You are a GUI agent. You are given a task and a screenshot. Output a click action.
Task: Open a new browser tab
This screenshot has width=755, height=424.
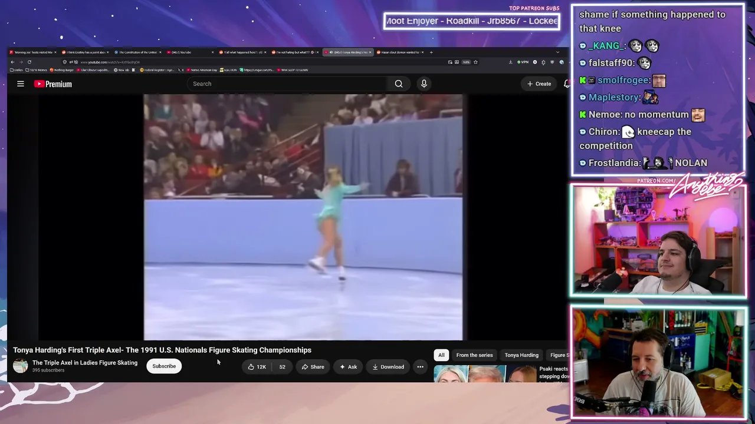pos(431,52)
